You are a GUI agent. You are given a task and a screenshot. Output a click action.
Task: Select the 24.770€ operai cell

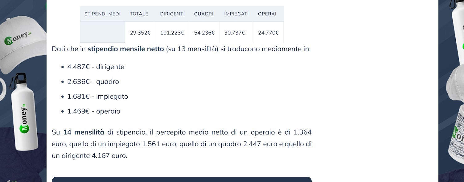(x=268, y=32)
